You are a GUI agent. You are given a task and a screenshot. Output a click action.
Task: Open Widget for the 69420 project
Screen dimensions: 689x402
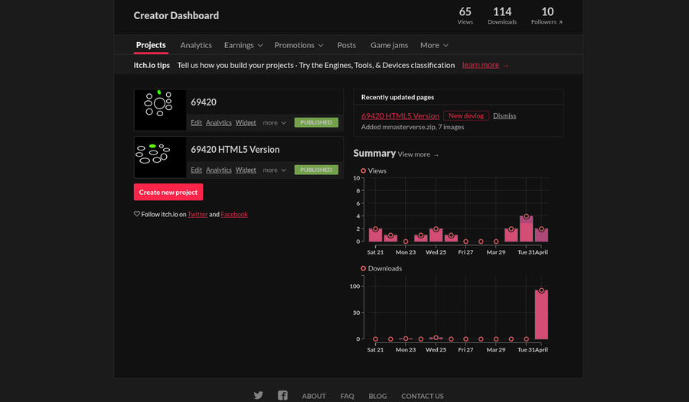point(246,123)
